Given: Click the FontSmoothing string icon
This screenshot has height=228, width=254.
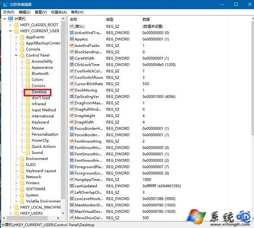Looking at the screenshot, I should (x=72, y=141).
